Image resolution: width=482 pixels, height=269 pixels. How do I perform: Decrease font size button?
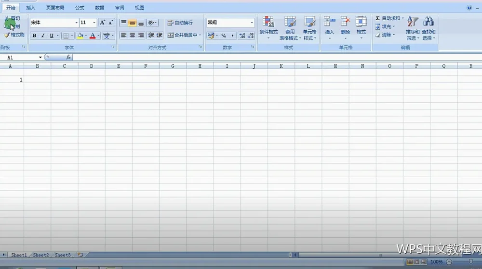click(110, 23)
